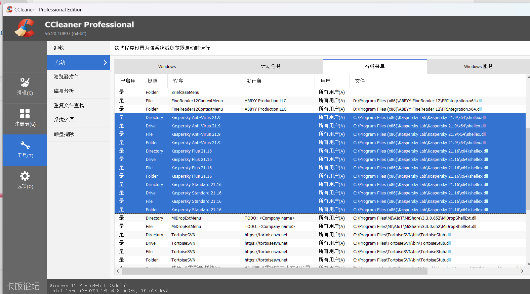This screenshot has width=530, height=294.
Task: Switch to the Windows 服务 tab
Action: pyautogui.click(x=478, y=66)
